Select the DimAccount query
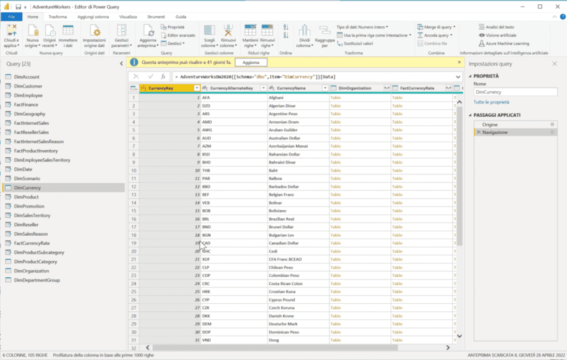The height and width of the screenshot is (360, 567). [x=64, y=77]
